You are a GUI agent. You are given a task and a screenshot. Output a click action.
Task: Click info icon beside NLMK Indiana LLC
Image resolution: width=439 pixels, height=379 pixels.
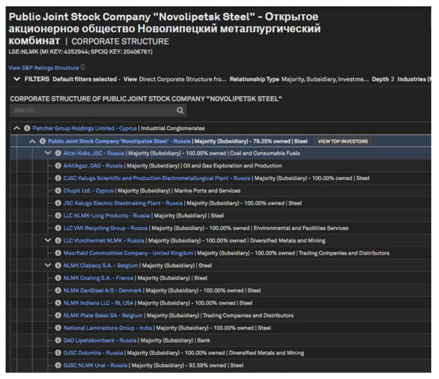tap(58, 303)
